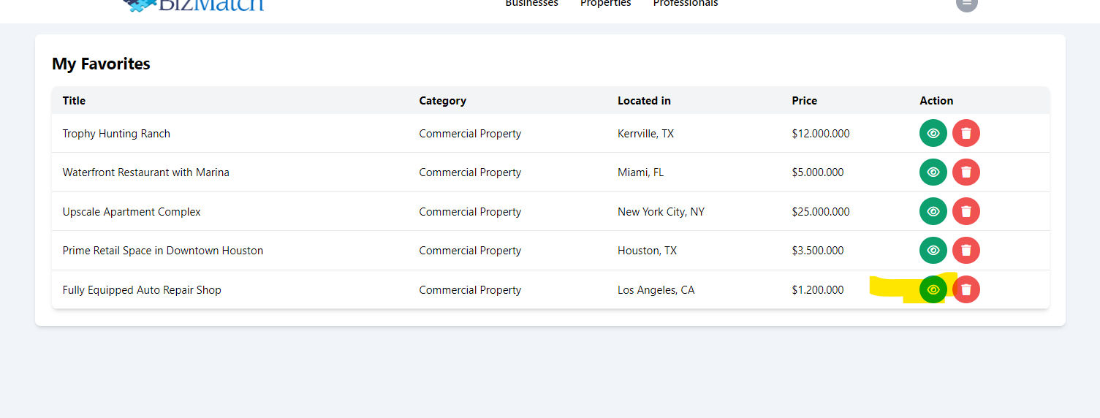1100x418 pixels.
Task: View the Trophy Hunting Ranch listing
Action: click(933, 133)
